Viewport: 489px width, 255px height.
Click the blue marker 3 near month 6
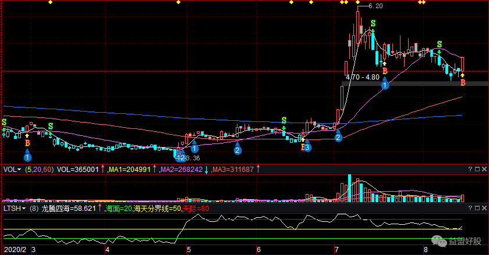tap(307, 148)
